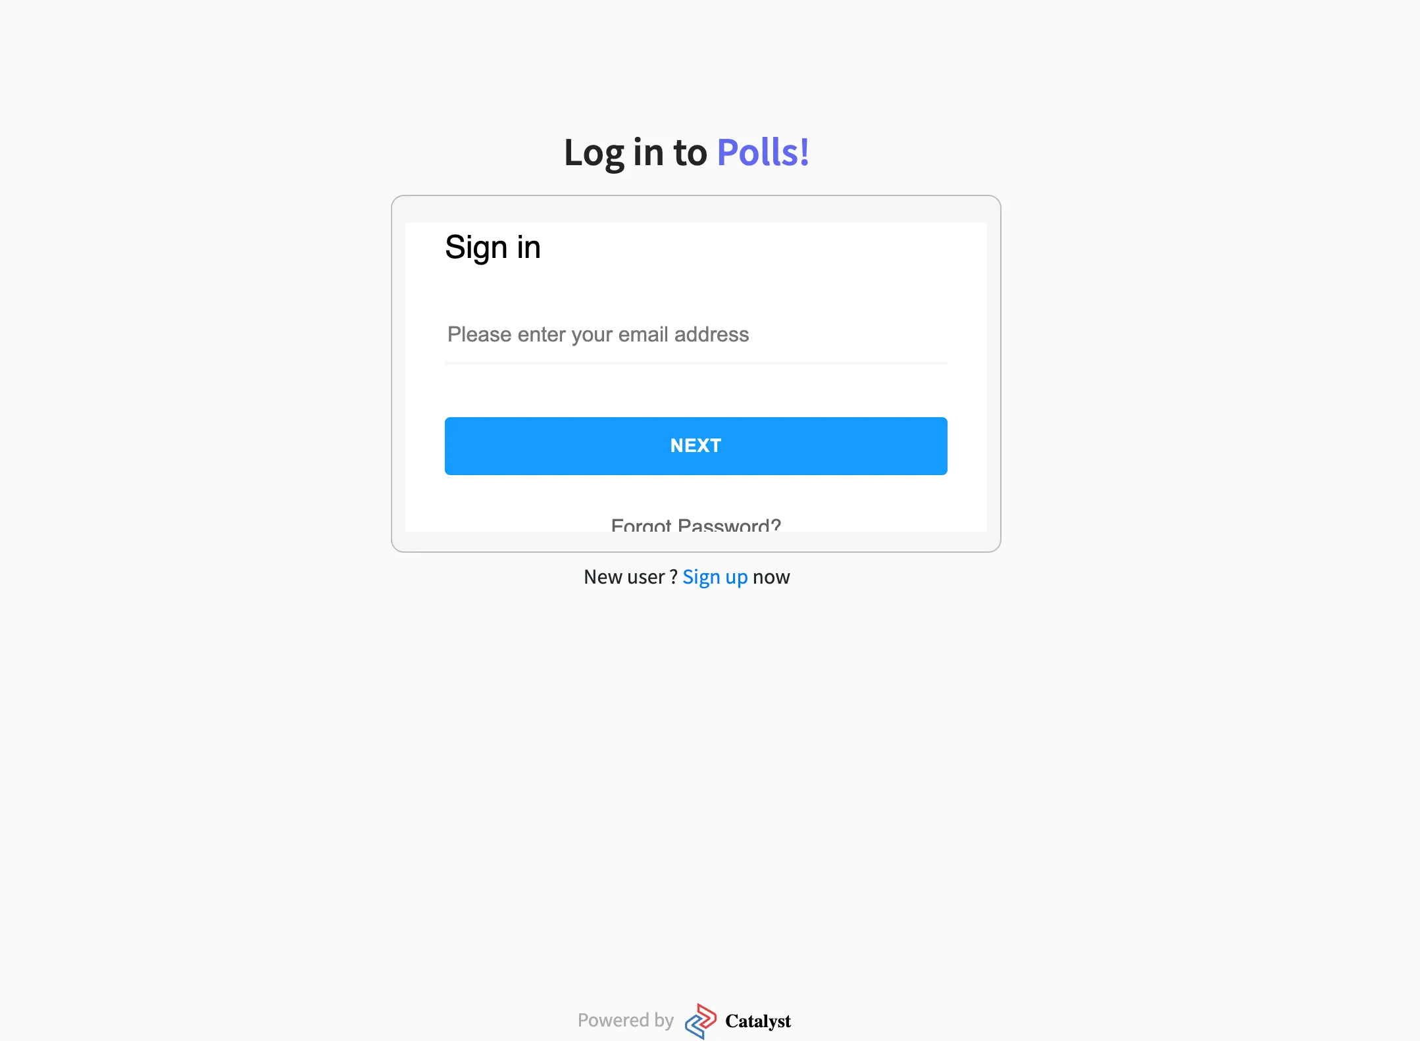Click the word "in" of the Sign in heading

point(528,247)
